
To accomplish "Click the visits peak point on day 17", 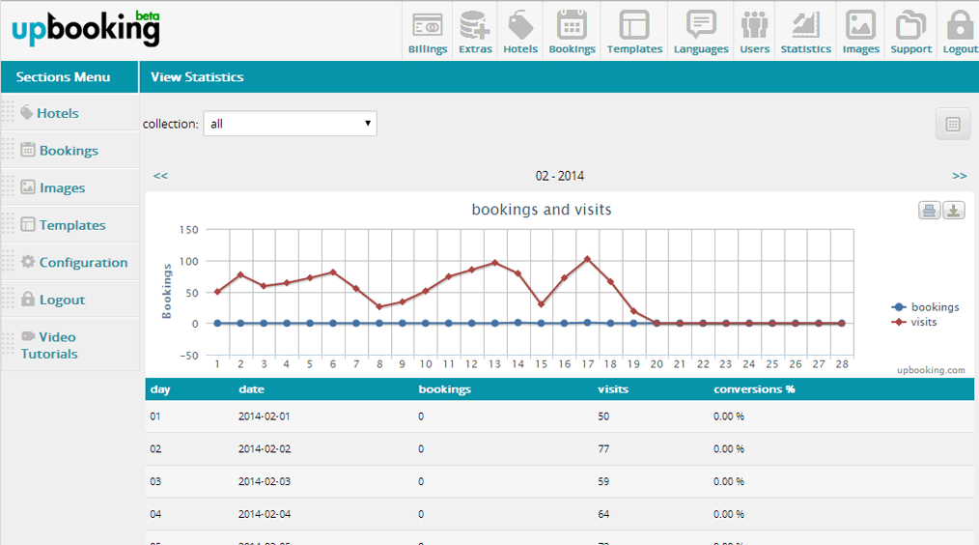I will 588,259.
